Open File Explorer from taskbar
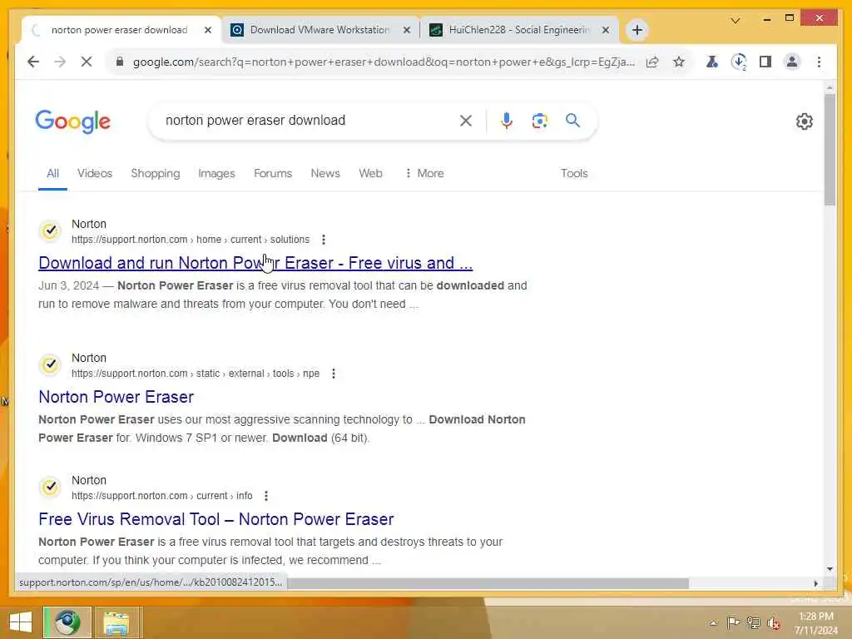This screenshot has width=852, height=639. coord(116,622)
